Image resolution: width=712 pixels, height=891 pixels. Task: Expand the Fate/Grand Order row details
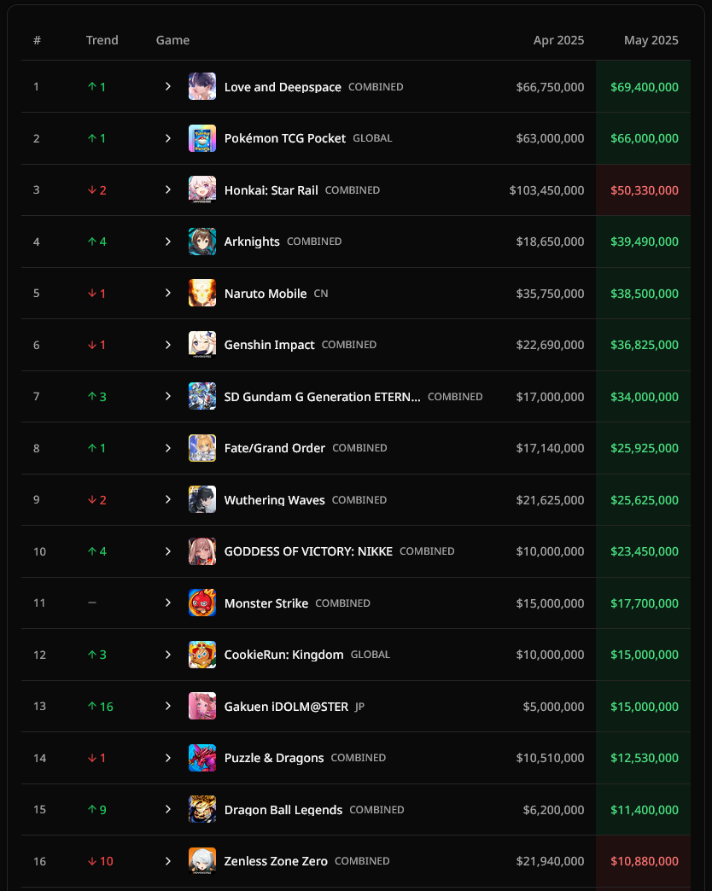167,448
